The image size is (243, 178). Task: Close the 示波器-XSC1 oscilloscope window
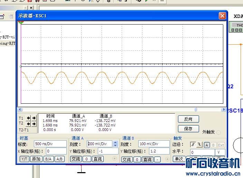222,16
